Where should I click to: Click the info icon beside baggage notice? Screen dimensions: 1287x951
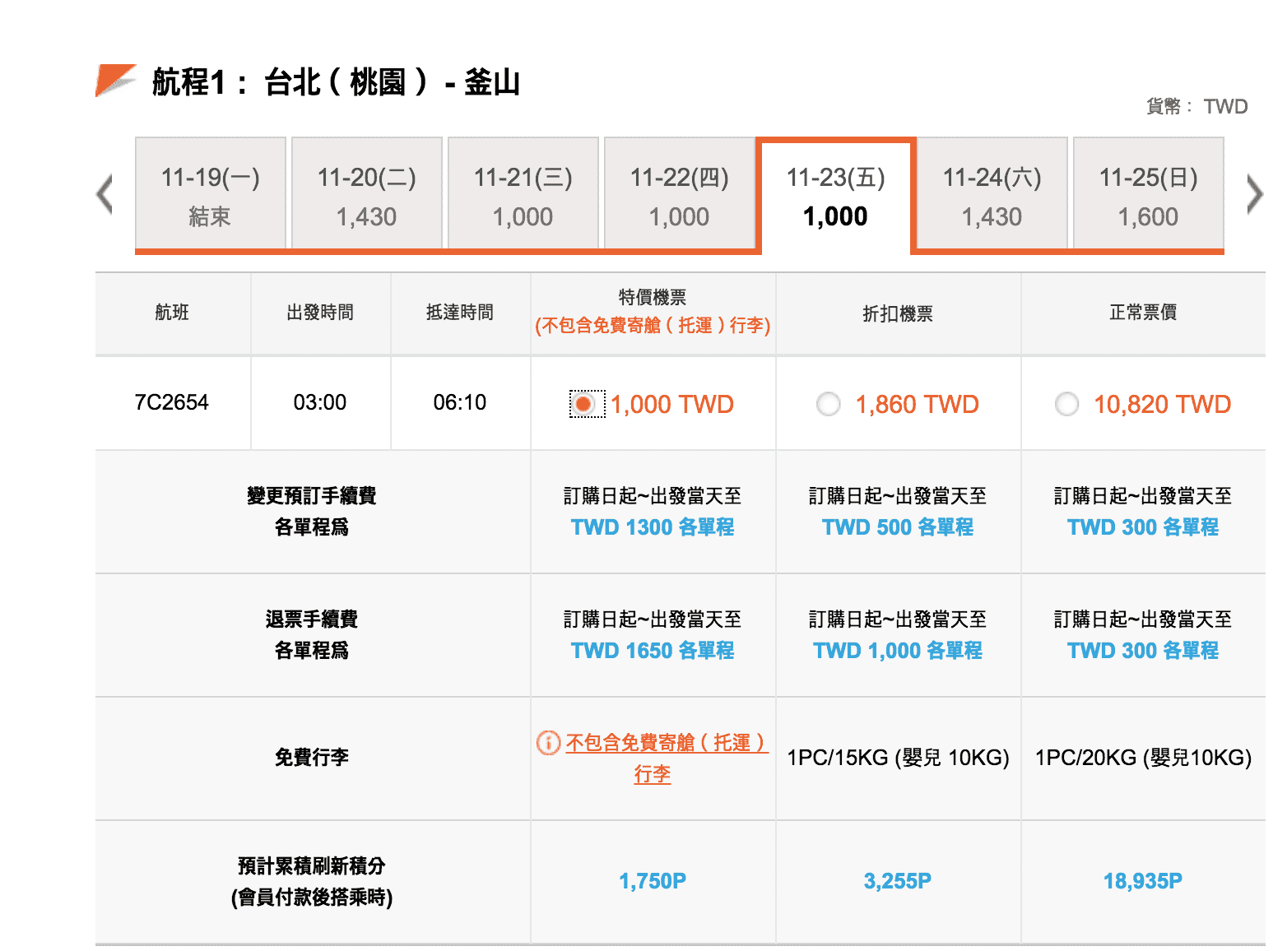click(548, 743)
